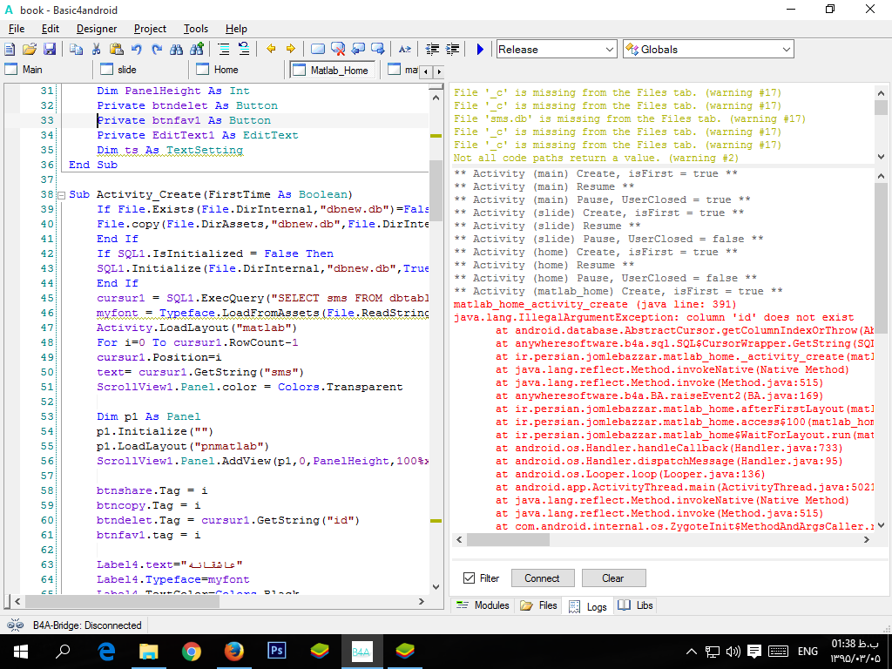
Task: Expand the Globals member dropdown
Action: point(786,50)
